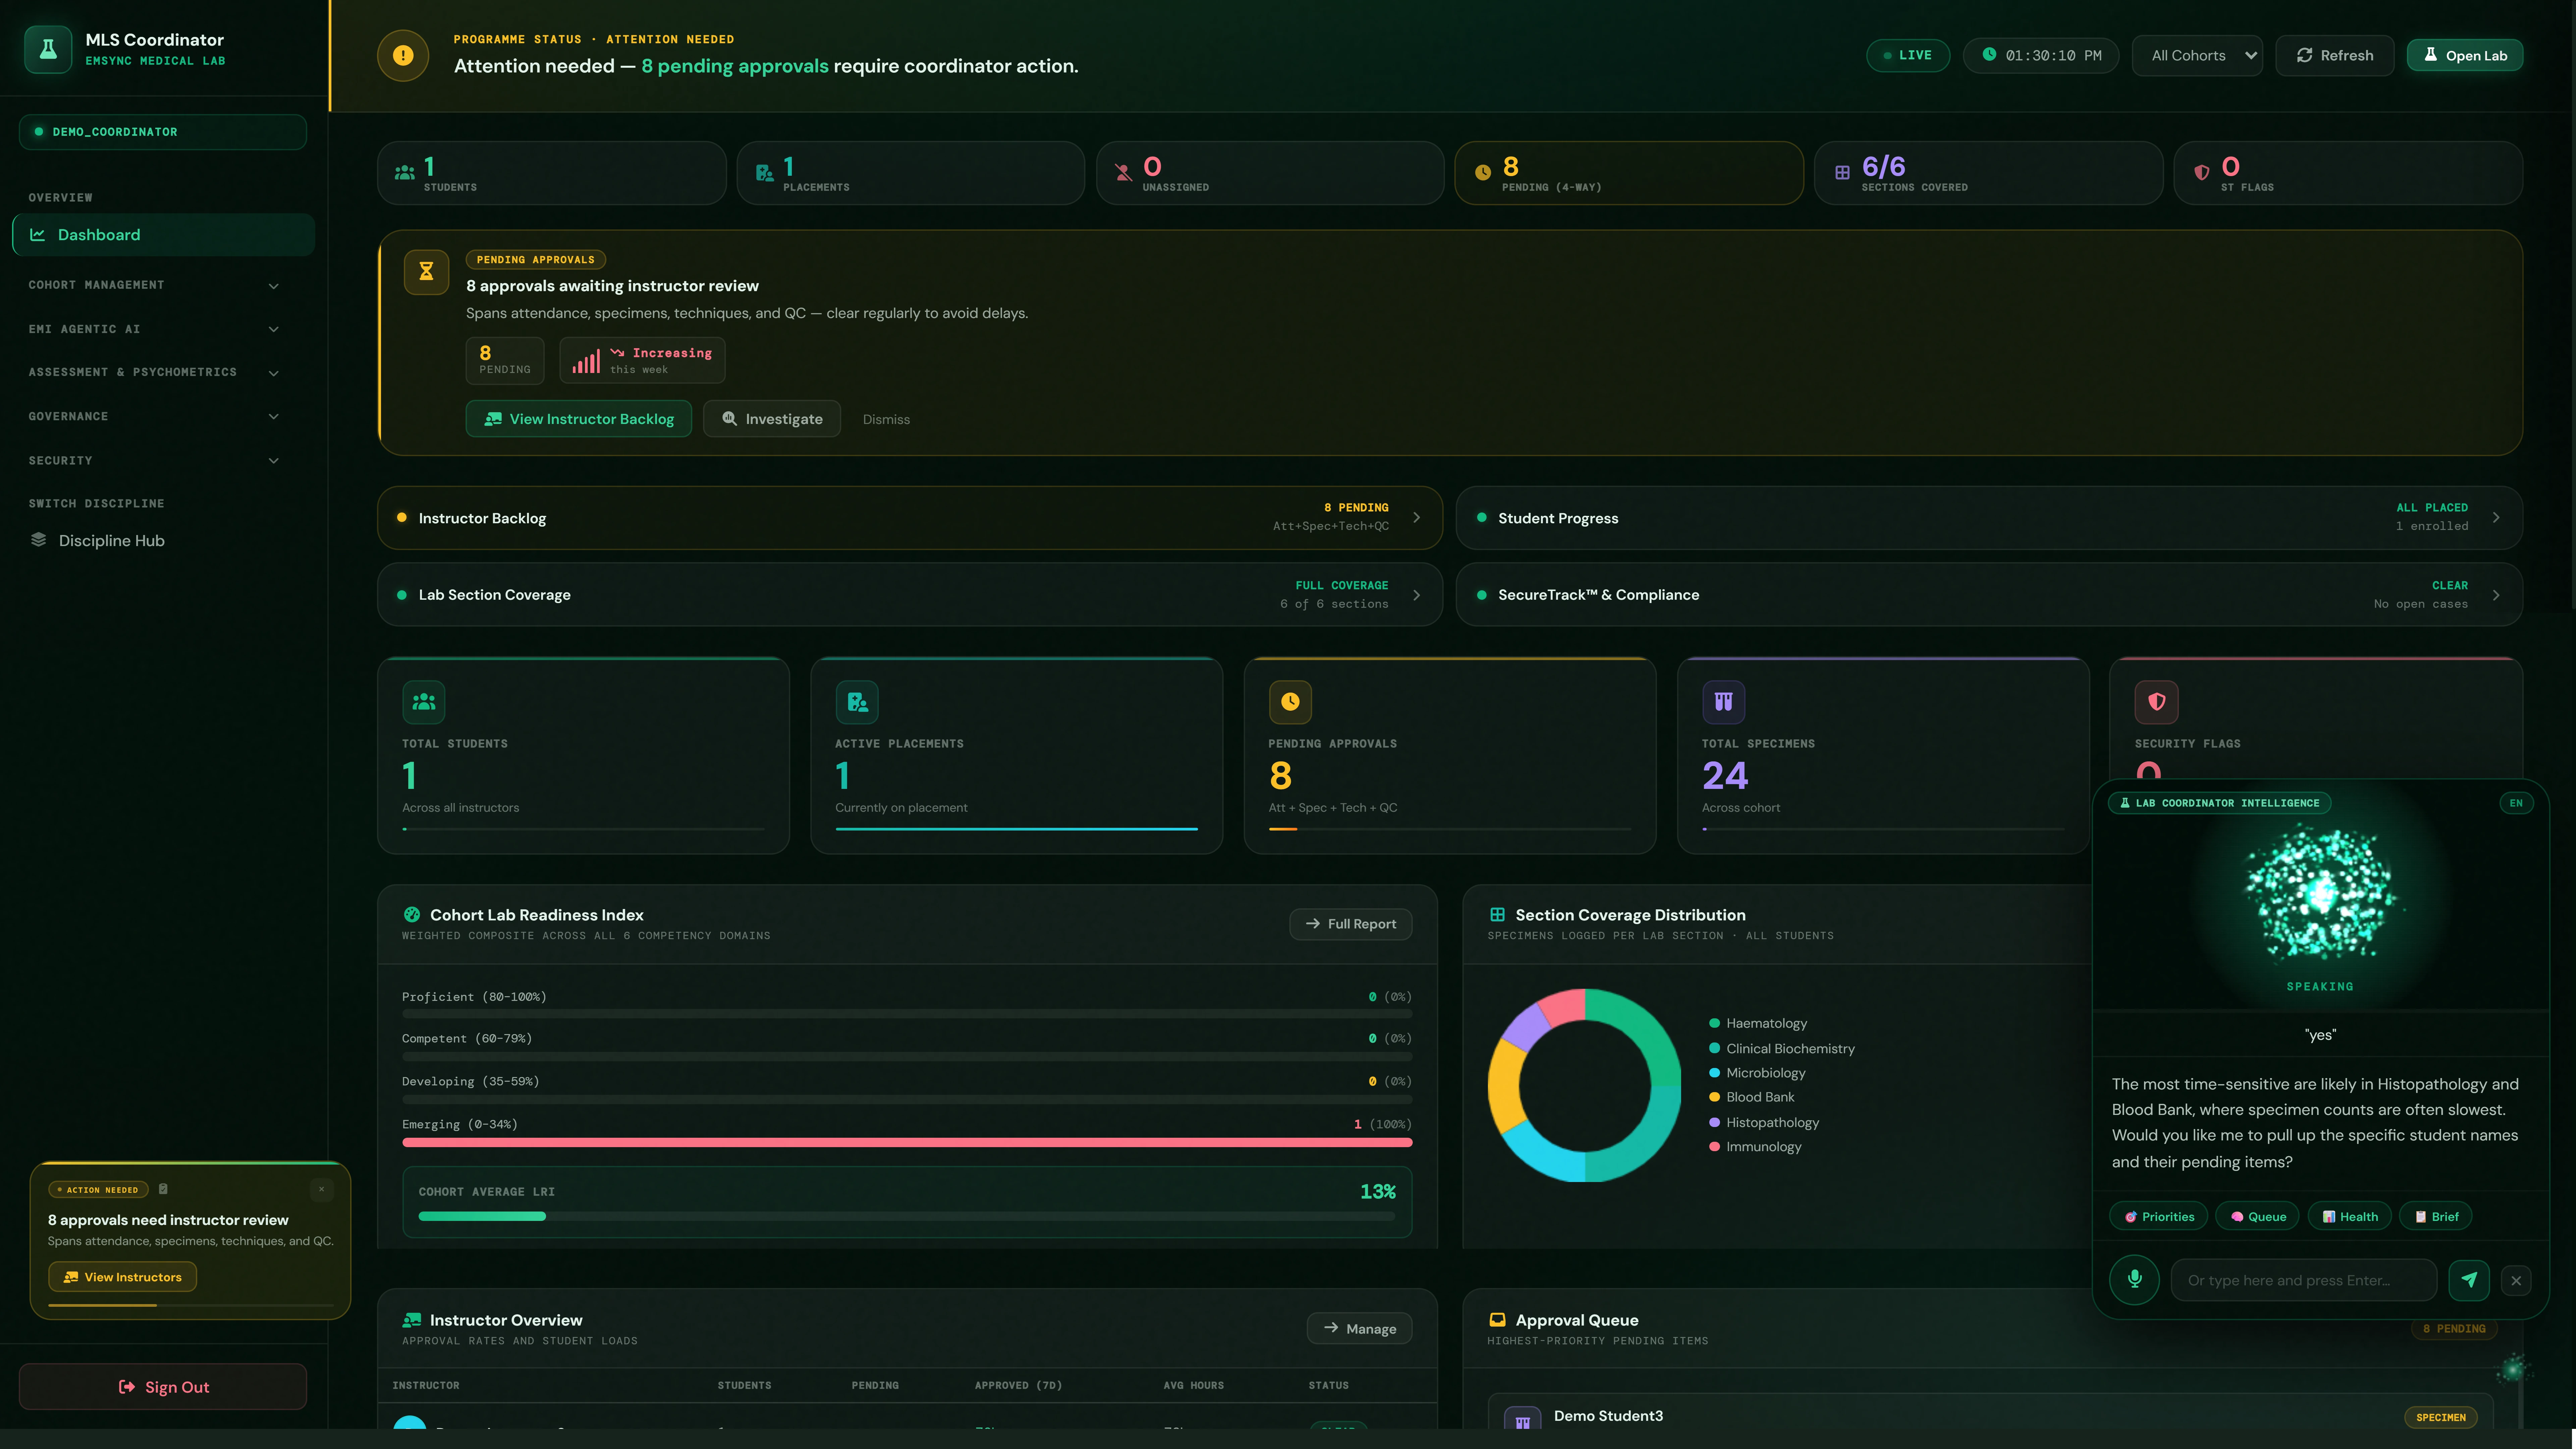The width and height of the screenshot is (2576, 1449).
Task: Select Dashboard in the sidebar
Action: [x=164, y=235]
